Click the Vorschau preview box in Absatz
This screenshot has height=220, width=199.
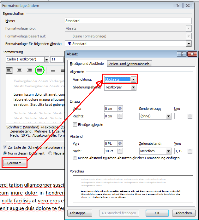(x=133, y=189)
